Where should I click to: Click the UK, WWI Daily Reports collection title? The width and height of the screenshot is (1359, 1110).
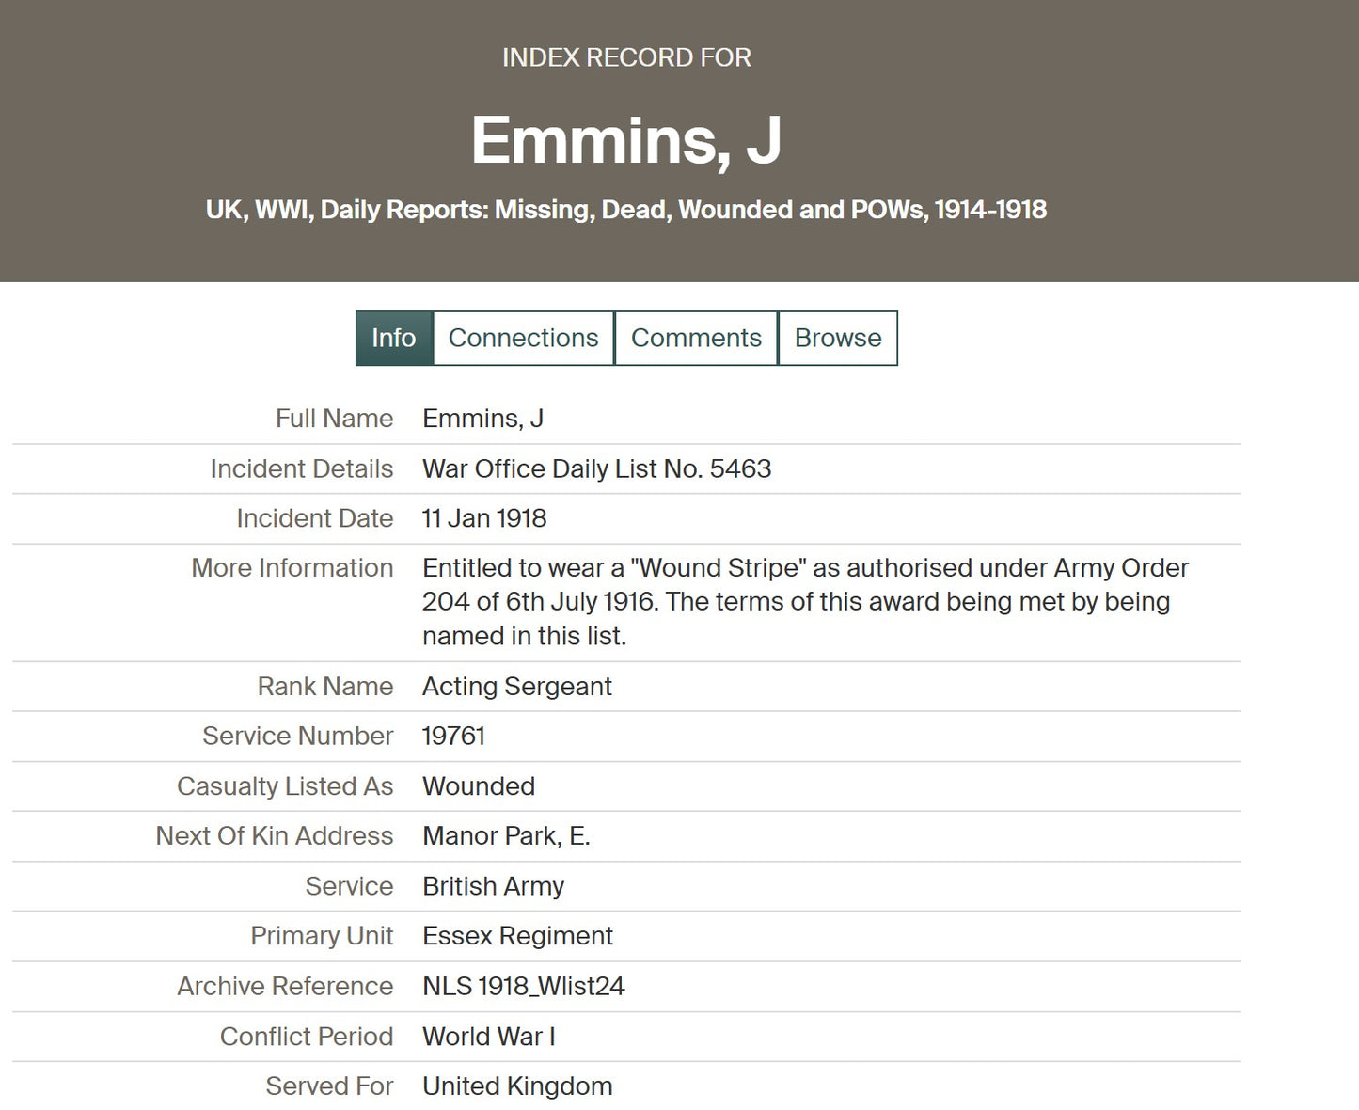[626, 209]
